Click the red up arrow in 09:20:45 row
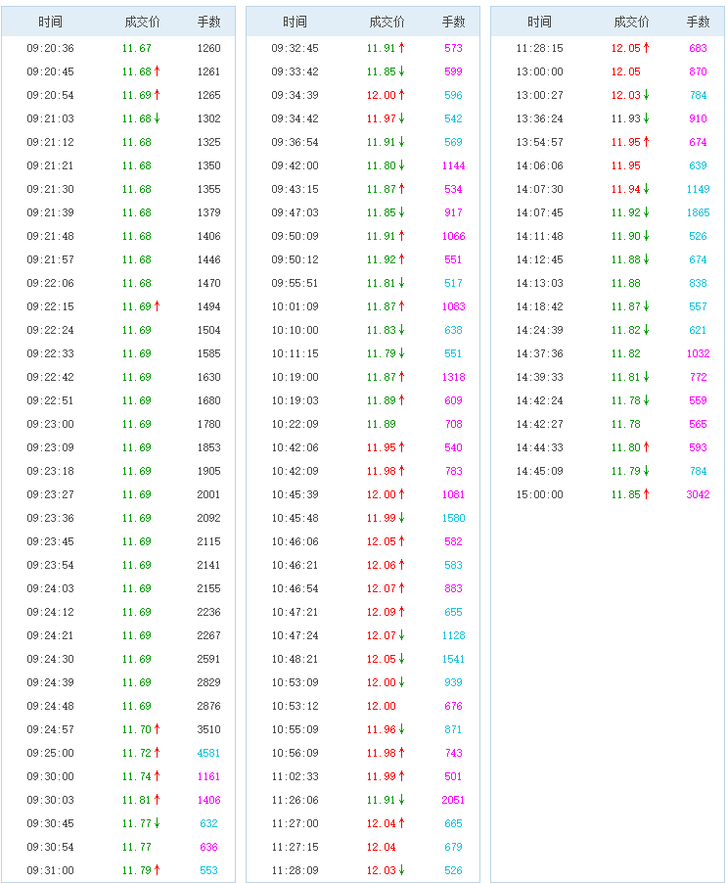The image size is (727, 883). coord(157,71)
